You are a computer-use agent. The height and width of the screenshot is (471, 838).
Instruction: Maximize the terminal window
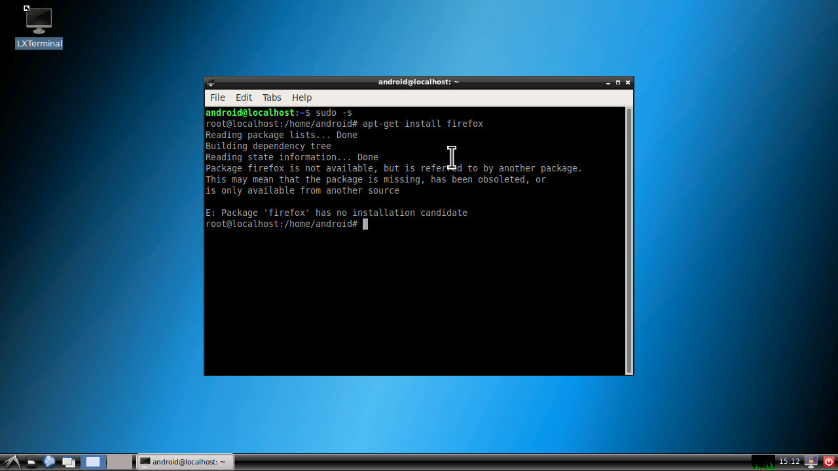(x=618, y=82)
